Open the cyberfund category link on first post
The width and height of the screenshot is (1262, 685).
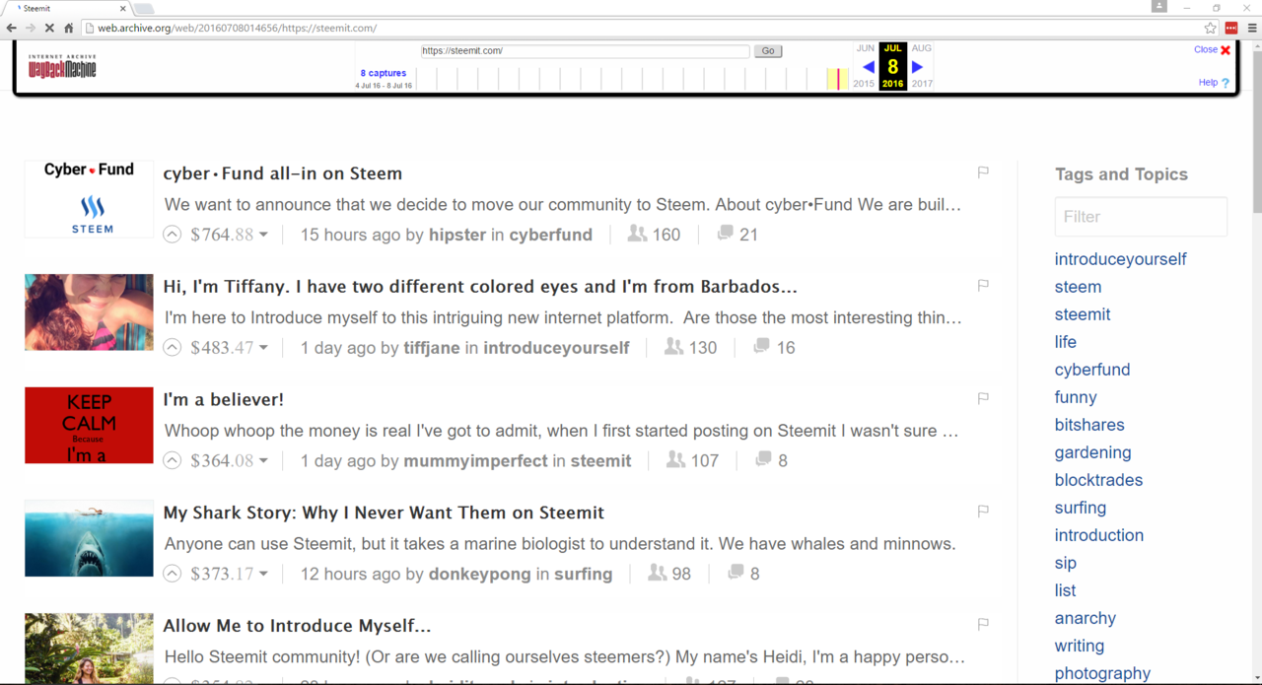tap(551, 235)
